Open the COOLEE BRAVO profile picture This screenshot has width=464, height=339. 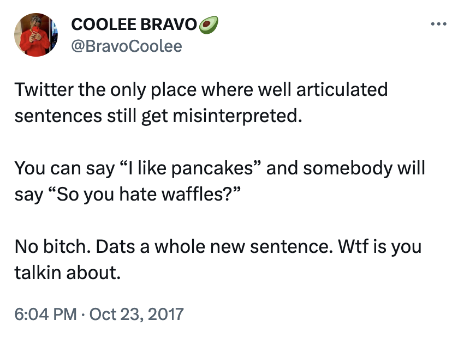point(37,35)
